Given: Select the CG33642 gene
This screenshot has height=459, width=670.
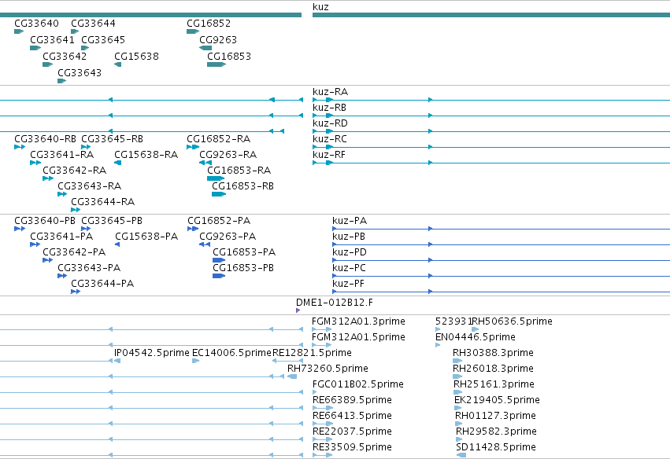Looking at the screenshot, I should coord(47,64).
